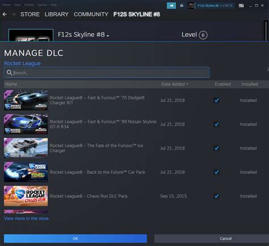The width and height of the screenshot is (269, 246).
Task: Click the profile avatar image
Action: click(x=31, y=35)
